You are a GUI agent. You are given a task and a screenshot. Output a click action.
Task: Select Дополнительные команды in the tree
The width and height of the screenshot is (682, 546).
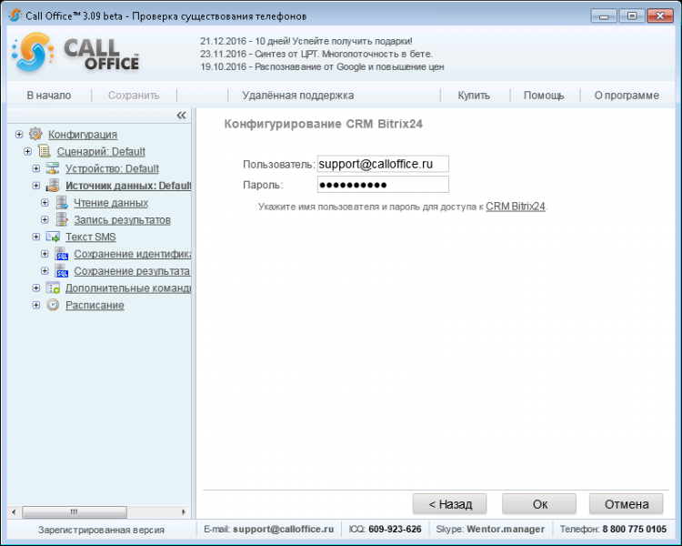pyautogui.click(x=128, y=288)
